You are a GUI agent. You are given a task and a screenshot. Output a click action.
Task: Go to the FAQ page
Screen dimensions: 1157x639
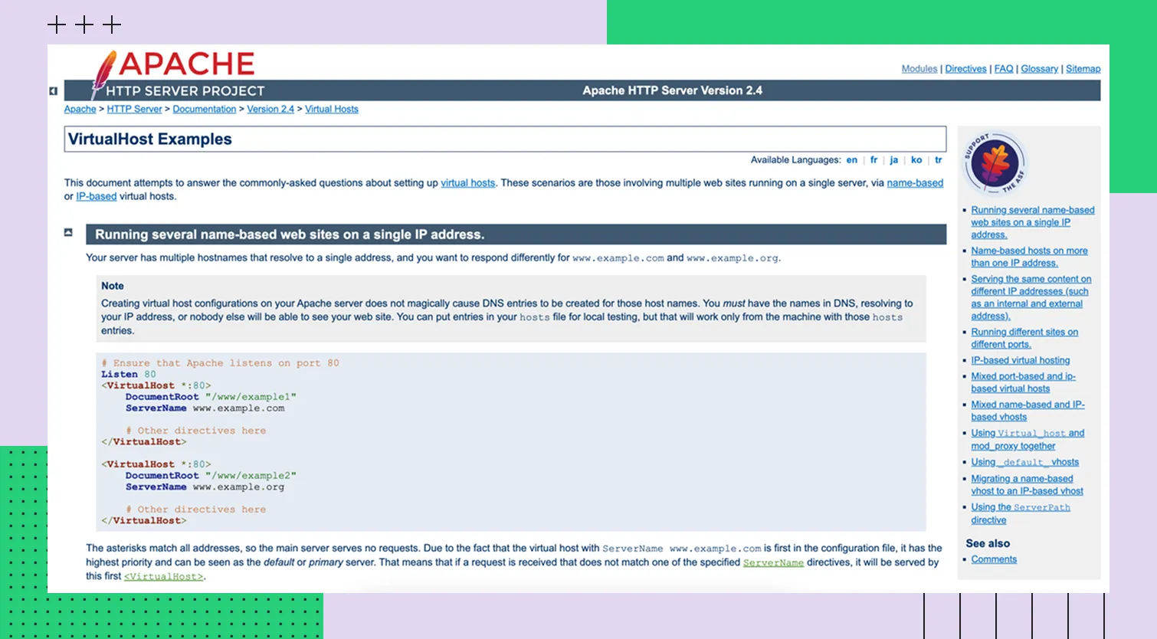(x=1003, y=69)
